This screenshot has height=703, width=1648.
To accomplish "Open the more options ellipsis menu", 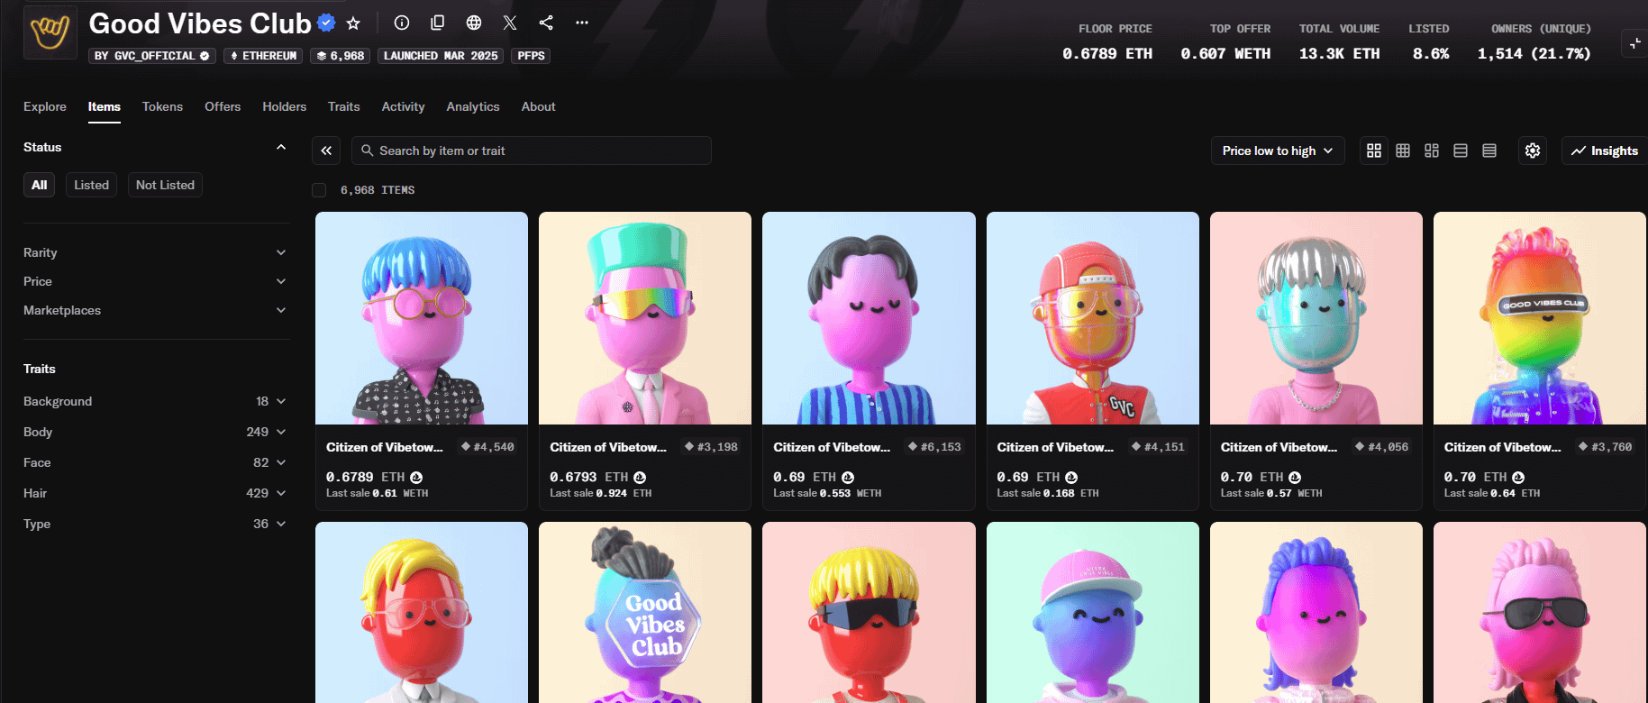I will point(582,23).
